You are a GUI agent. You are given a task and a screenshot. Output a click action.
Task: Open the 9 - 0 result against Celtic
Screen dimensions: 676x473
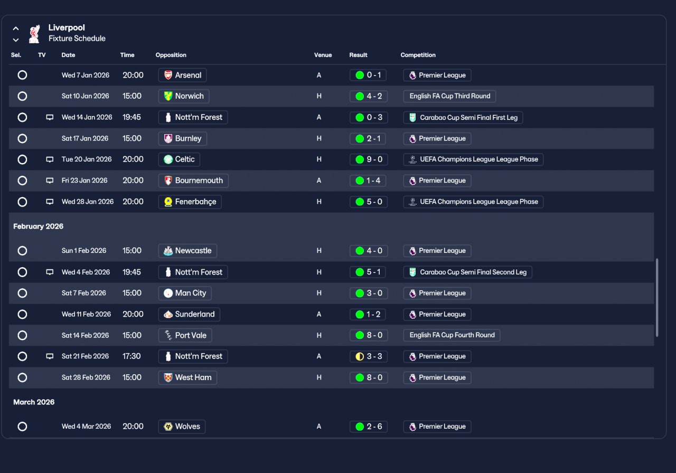coord(368,159)
